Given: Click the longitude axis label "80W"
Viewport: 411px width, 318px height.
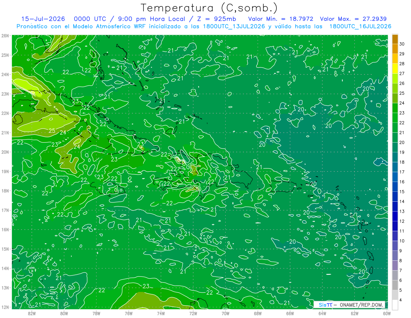Looking at the screenshot, I should [x=64, y=314].
